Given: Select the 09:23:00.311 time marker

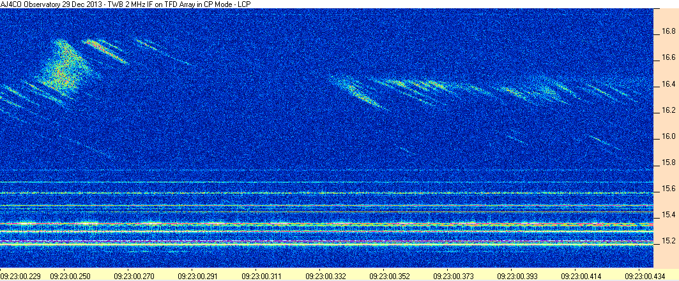Looking at the screenshot, I should pos(260,275).
